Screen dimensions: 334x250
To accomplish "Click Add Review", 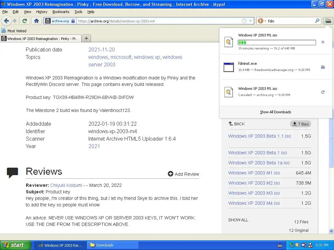I will 183,174.
